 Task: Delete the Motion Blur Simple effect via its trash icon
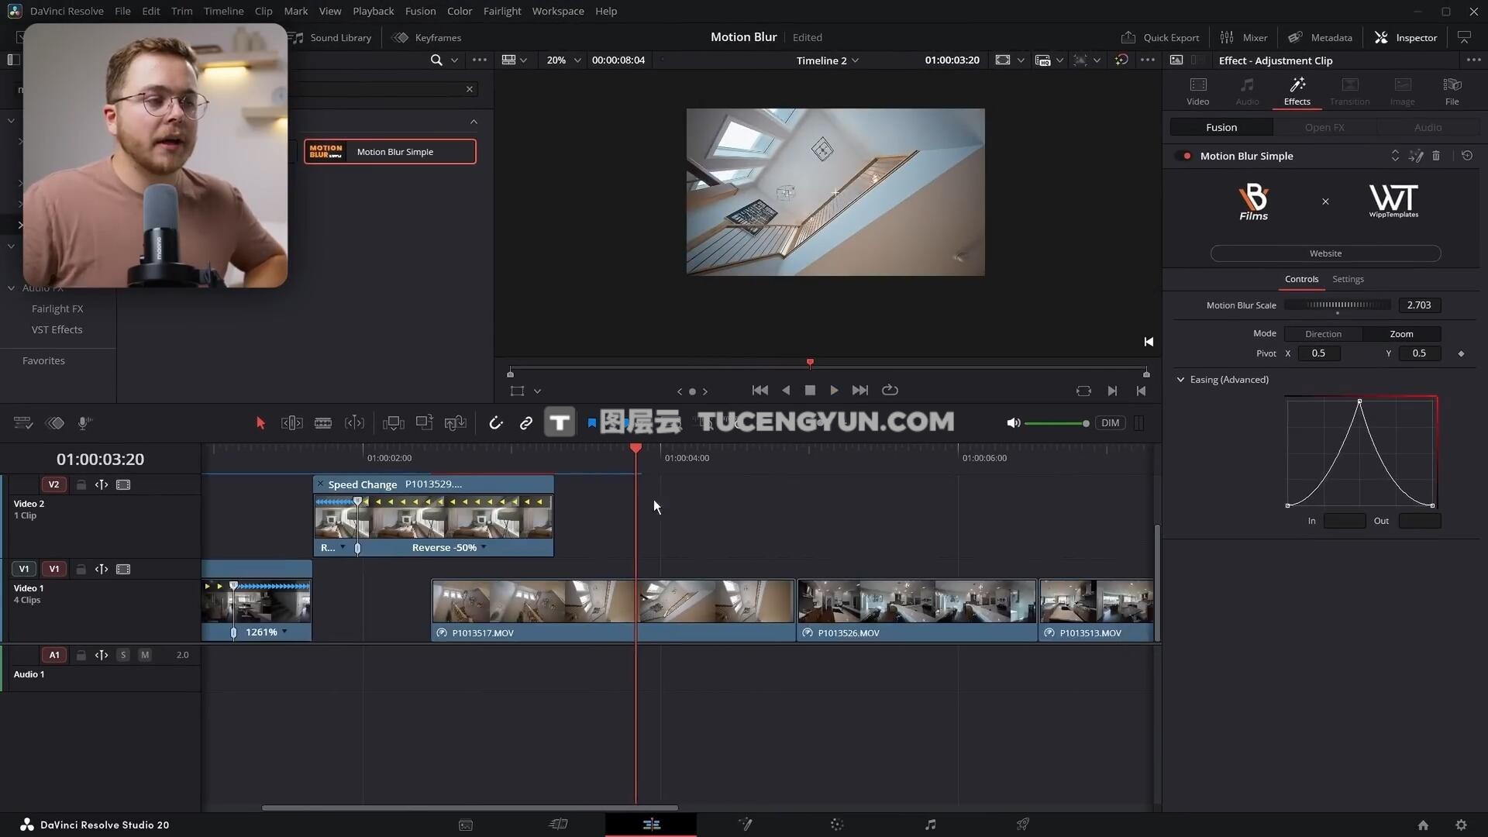[x=1436, y=156]
